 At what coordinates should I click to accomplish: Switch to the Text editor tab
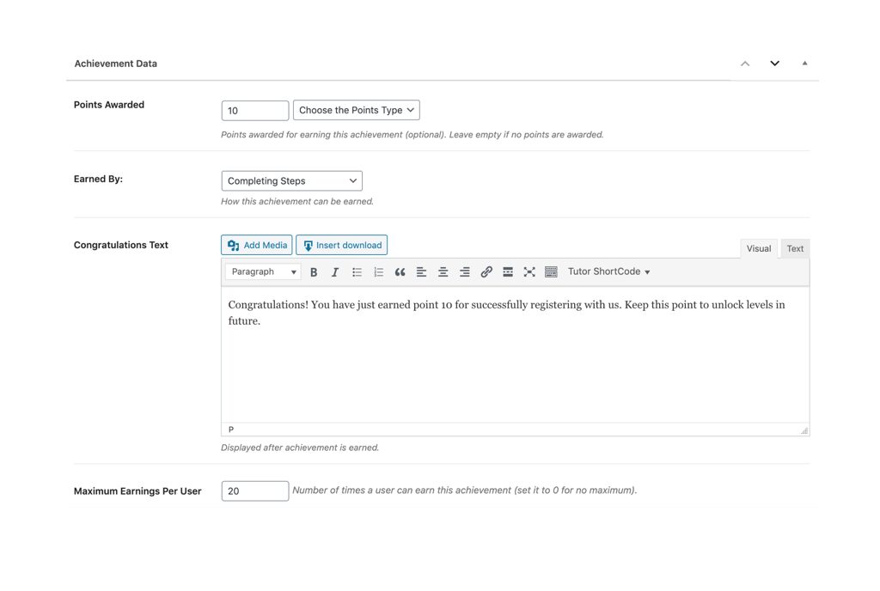tap(794, 248)
